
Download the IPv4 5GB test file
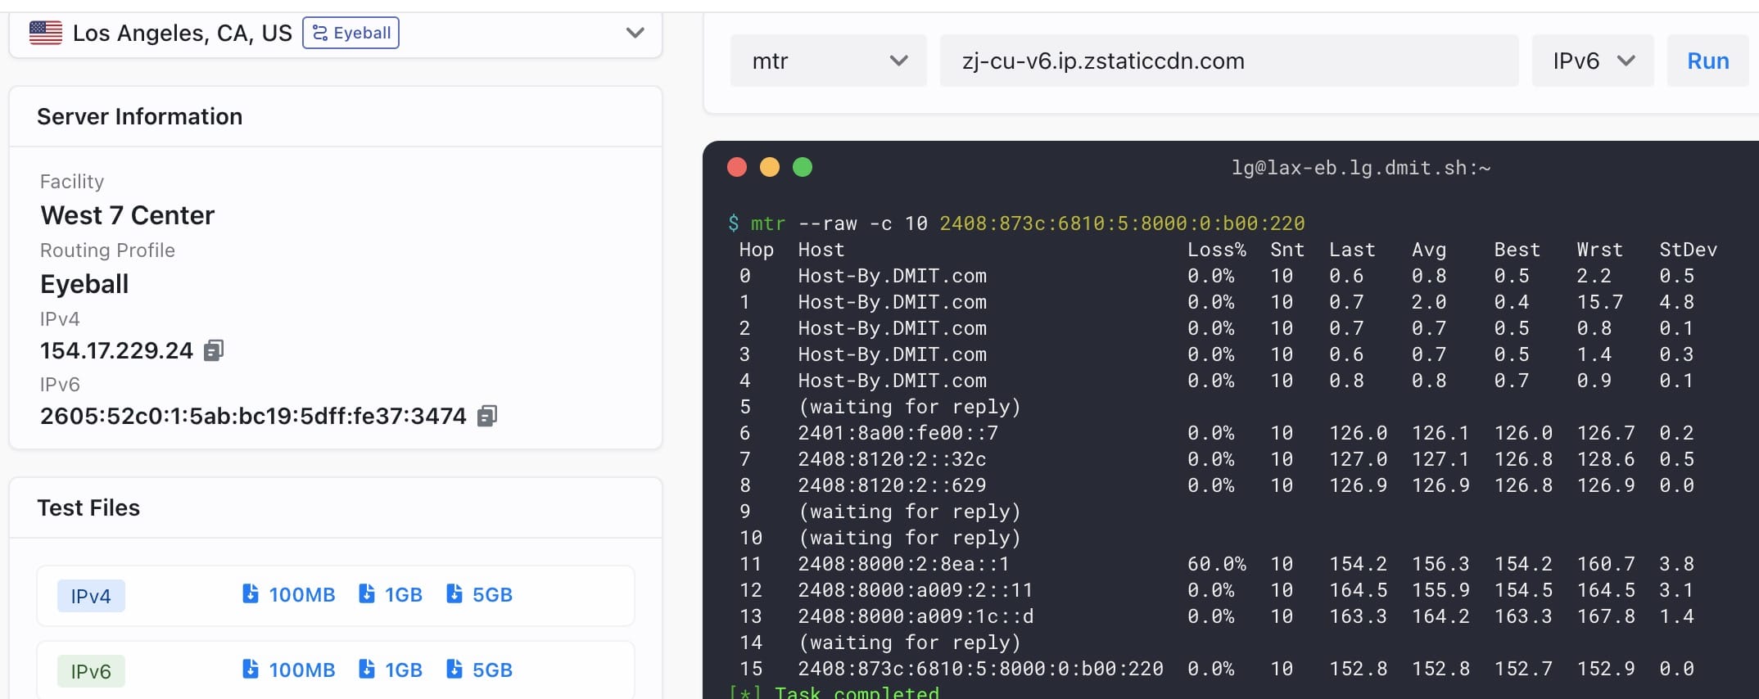[479, 595]
